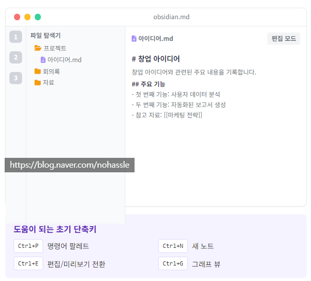Screen dimensions: 311x281
Task: Click '그래프 뷰' label
Action: [x=206, y=264]
